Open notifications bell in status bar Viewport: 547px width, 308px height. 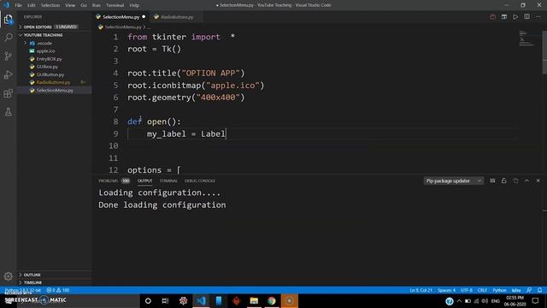pos(539,290)
